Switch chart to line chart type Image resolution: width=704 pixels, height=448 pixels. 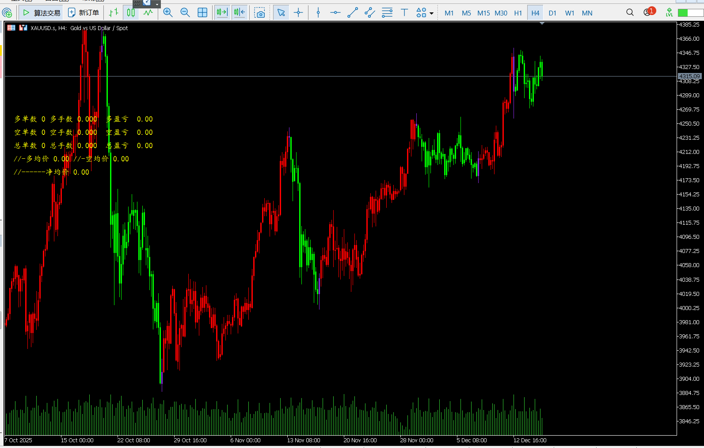tap(148, 13)
